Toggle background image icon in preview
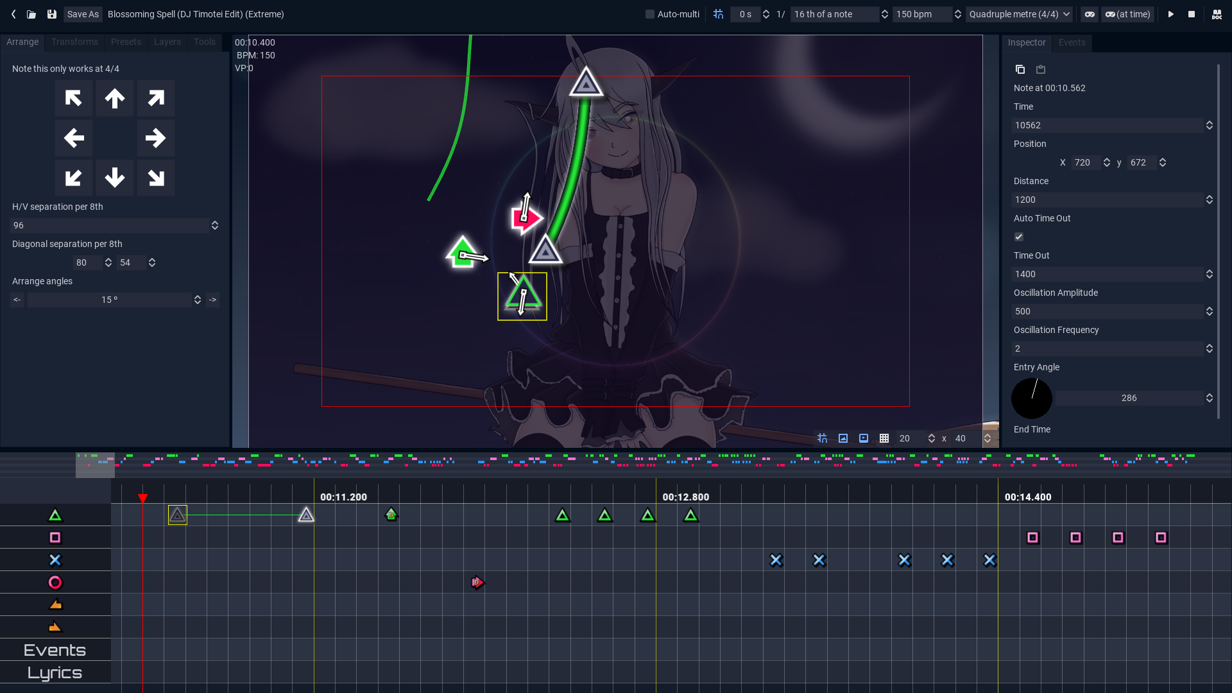The height and width of the screenshot is (693, 1232). point(843,438)
